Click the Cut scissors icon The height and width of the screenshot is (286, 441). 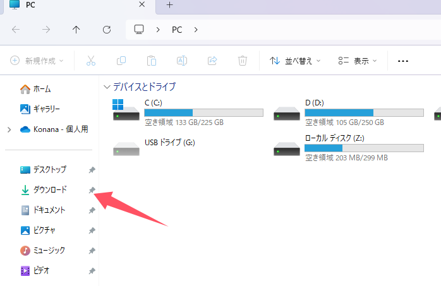pyautogui.click(x=91, y=61)
